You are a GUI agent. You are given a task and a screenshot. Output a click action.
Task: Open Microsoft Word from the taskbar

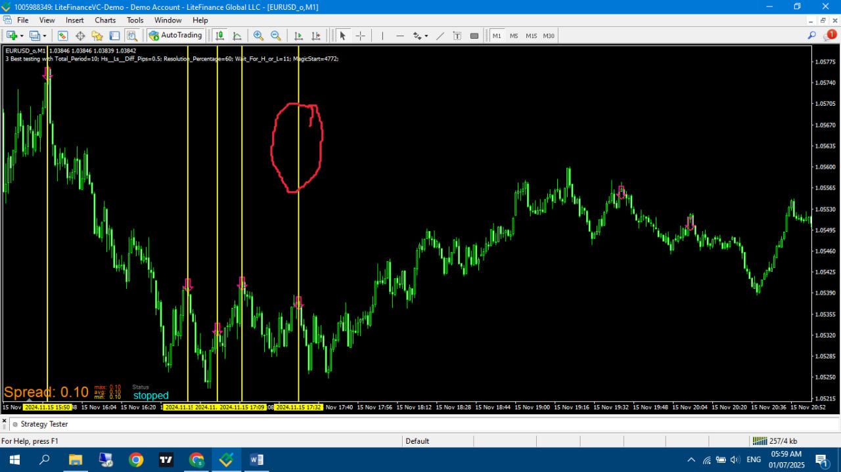click(256, 460)
